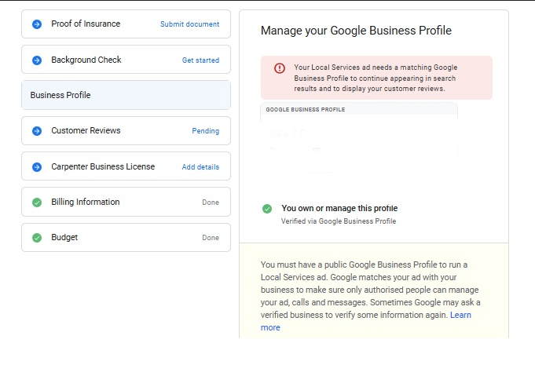Click the Done status on Budget
535x365 pixels.
click(211, 238)
